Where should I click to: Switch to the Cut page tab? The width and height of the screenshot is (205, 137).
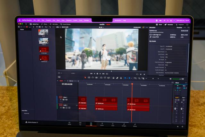click(x=80, y=124)
